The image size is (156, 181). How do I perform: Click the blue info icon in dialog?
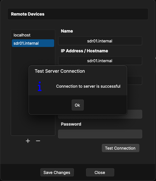(x=39, y=86)
